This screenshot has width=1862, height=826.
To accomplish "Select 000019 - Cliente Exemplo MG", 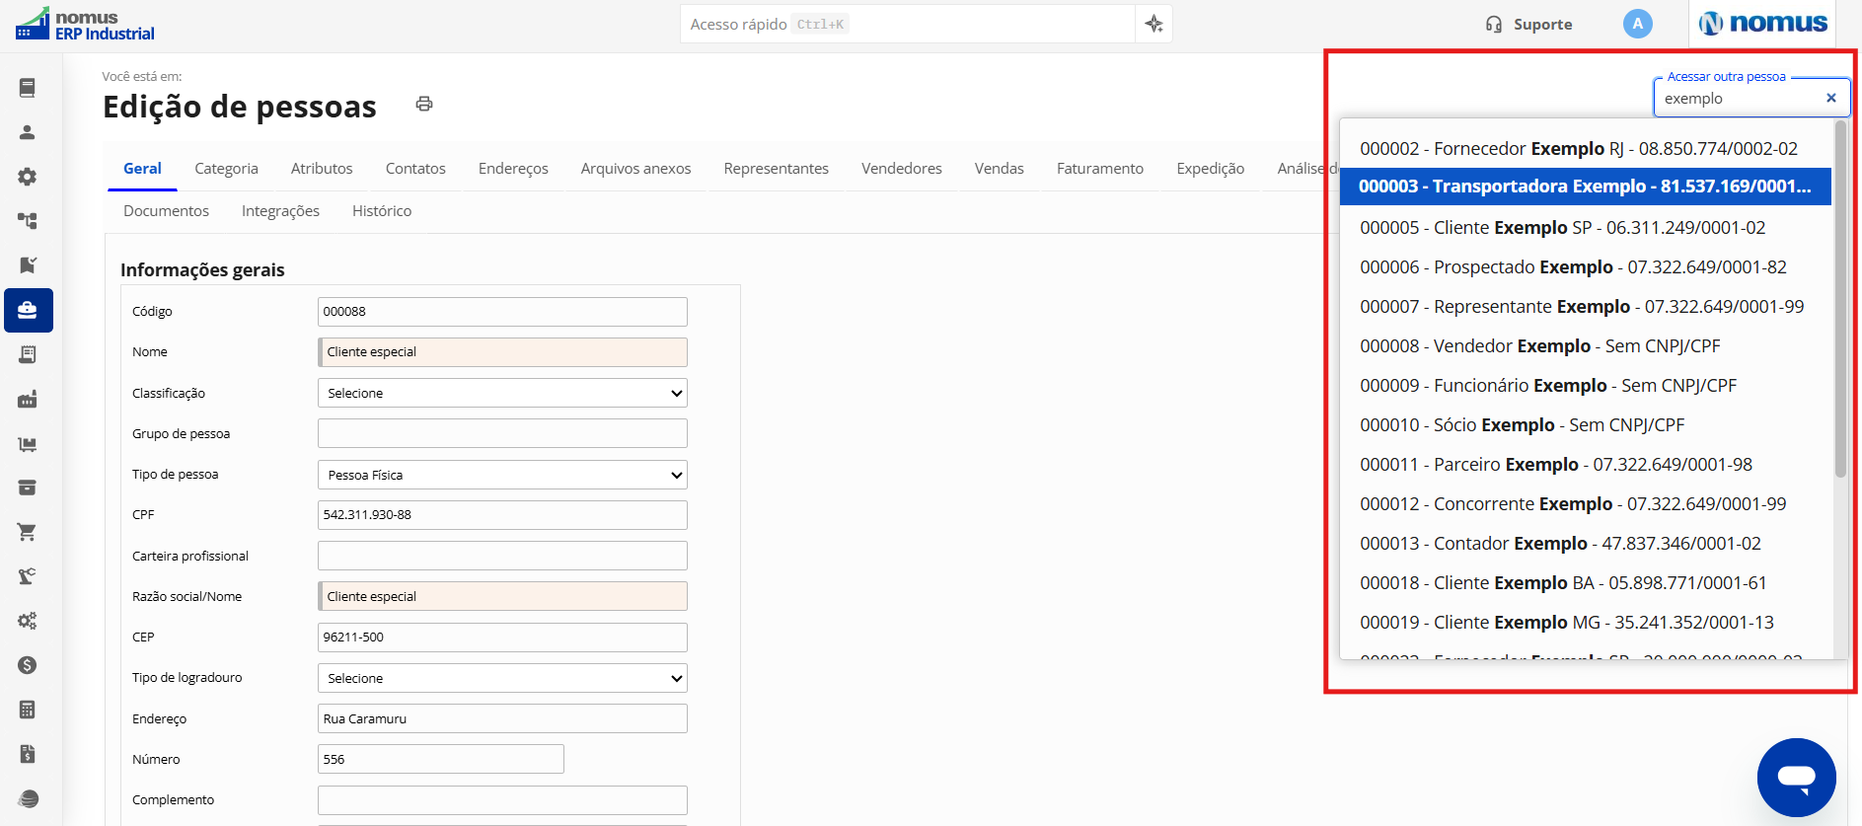I will [x=1586, y=622].
